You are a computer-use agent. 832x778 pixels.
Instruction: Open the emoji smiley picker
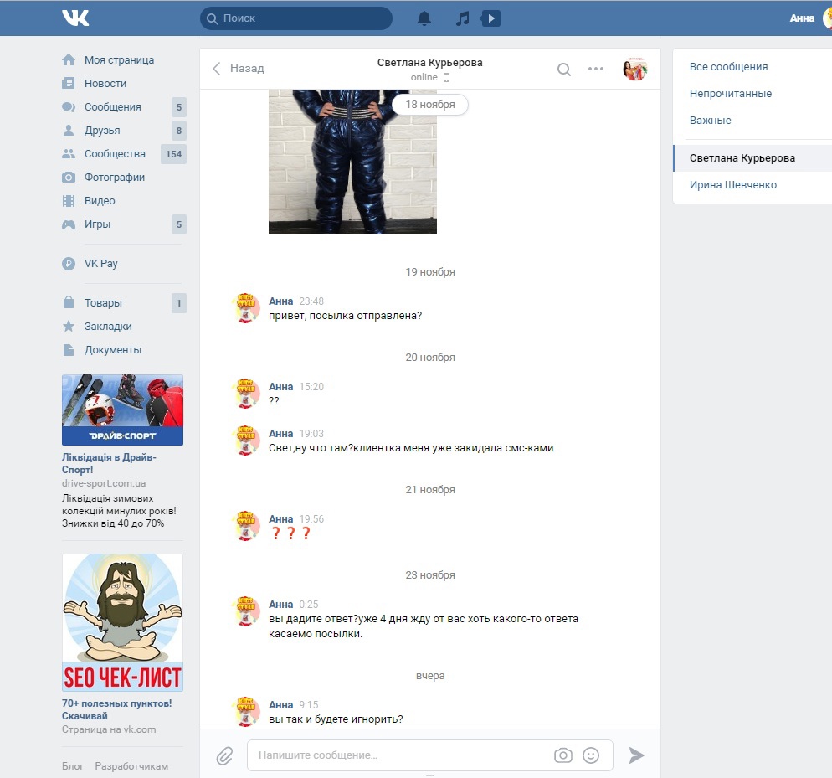pyautogui.click(x=591, y=755)
